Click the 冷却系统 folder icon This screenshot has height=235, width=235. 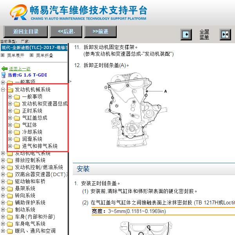(x=17, y=132)
